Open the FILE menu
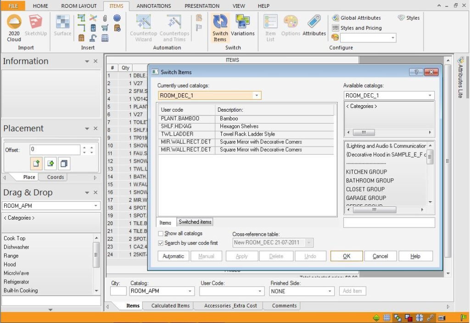Image resolution: width=470 pixels, height=323 pixels. (x=13, y=6)
